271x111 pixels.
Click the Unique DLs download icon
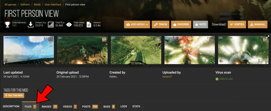click(x=31, y=24)
